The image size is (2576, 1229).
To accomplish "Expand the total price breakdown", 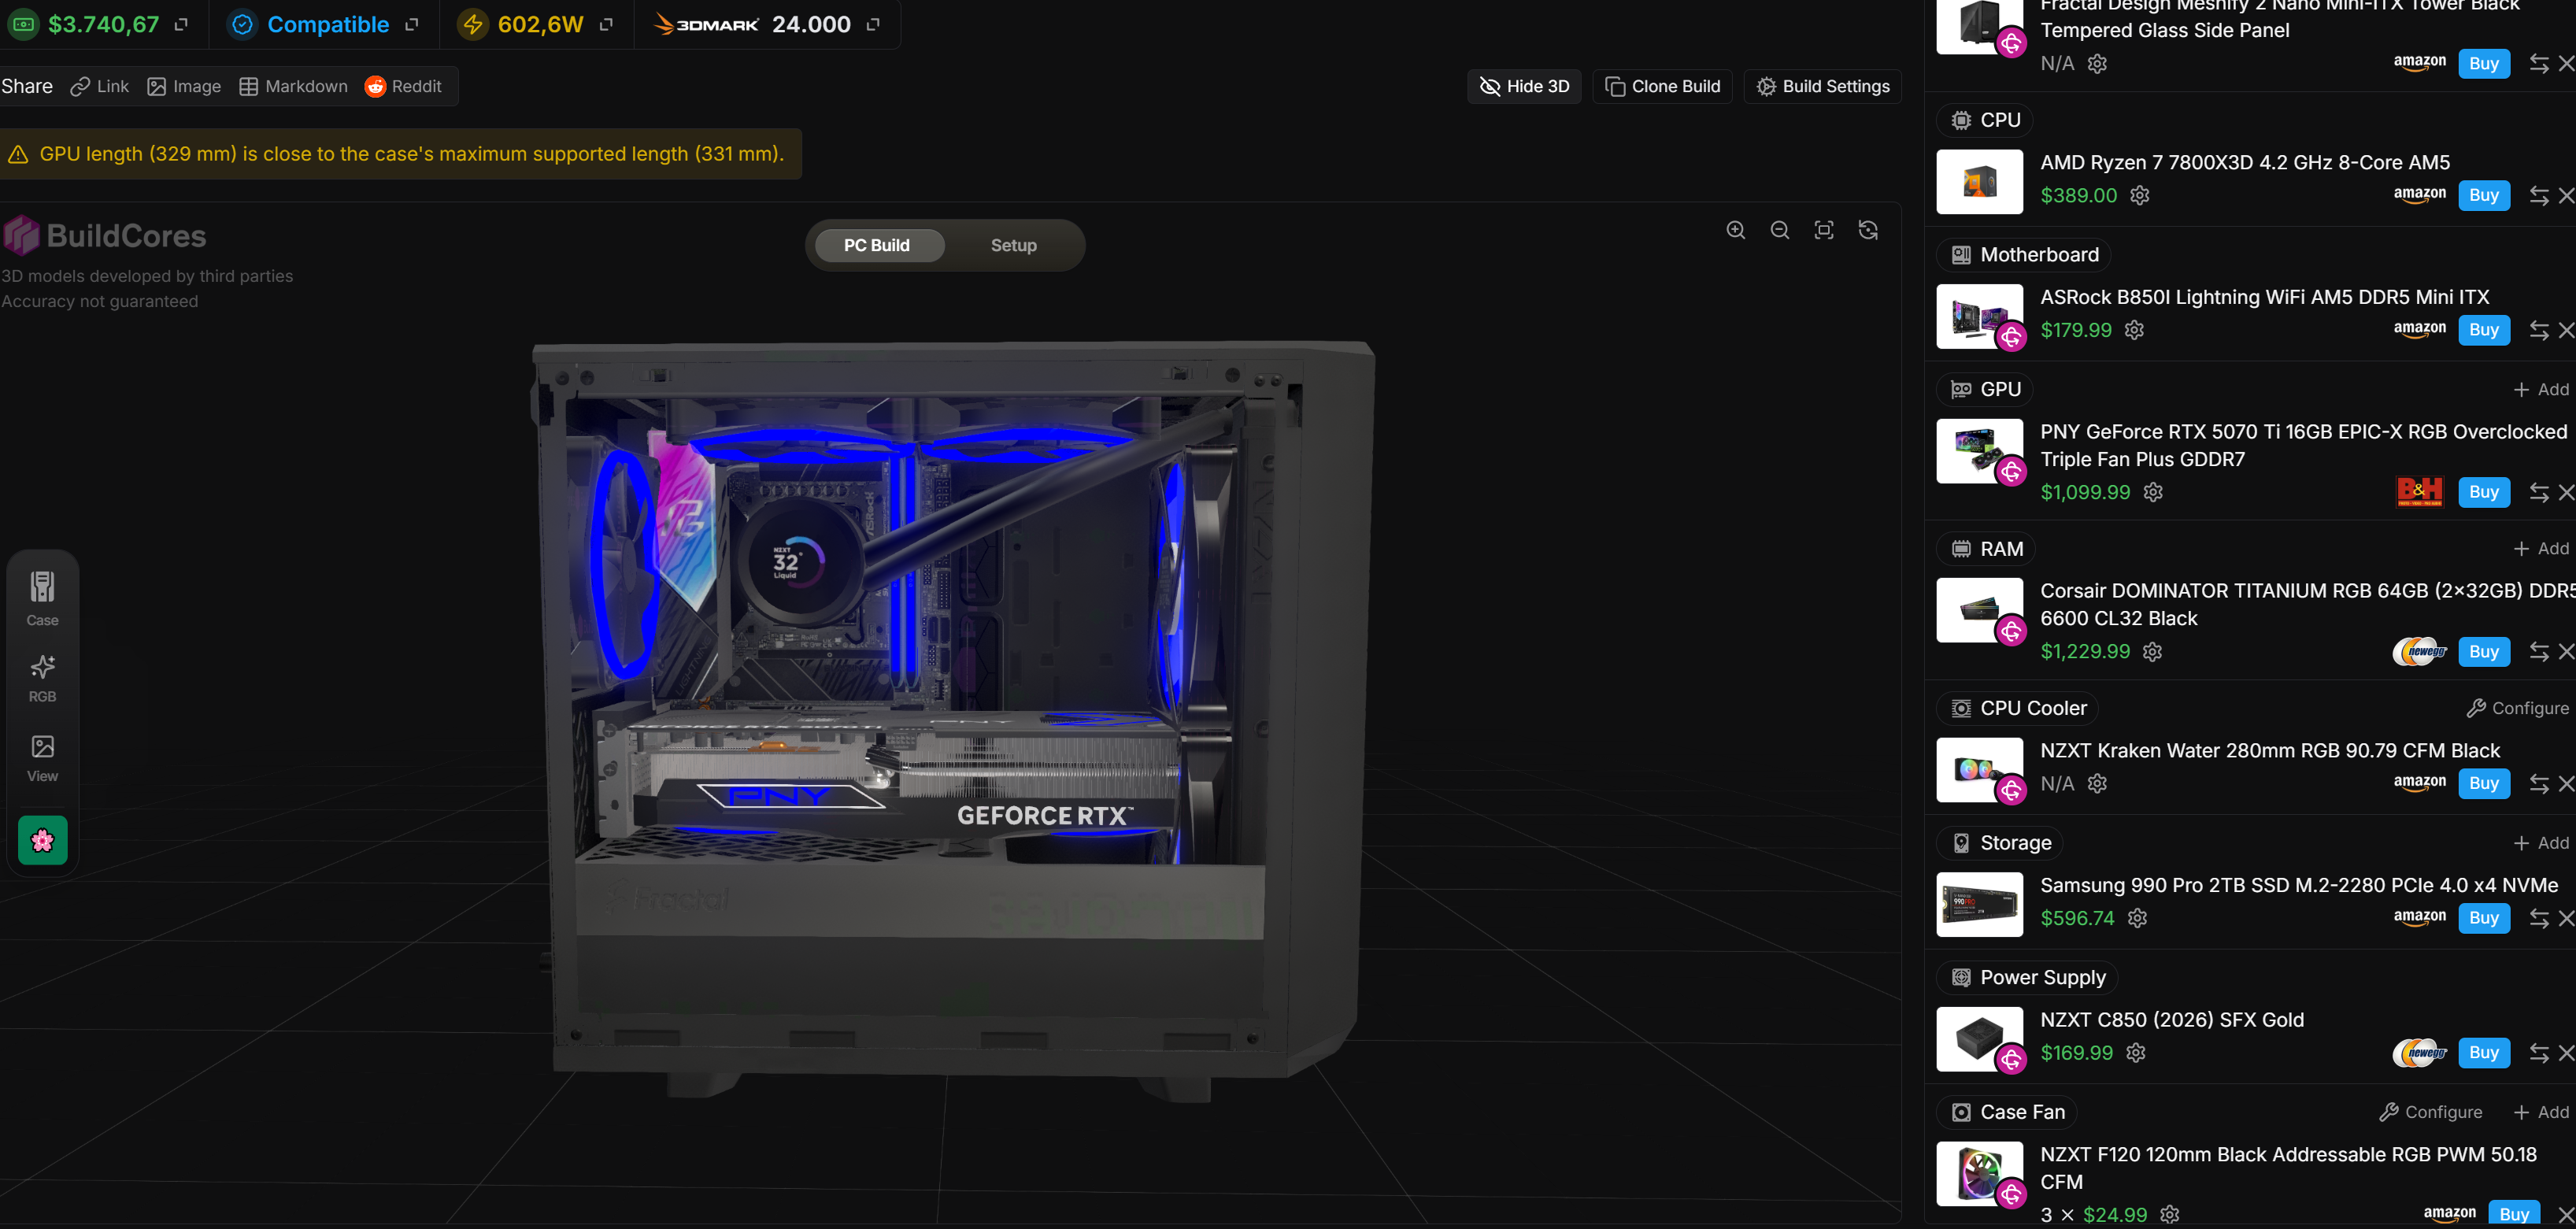I will coord(181,24).
